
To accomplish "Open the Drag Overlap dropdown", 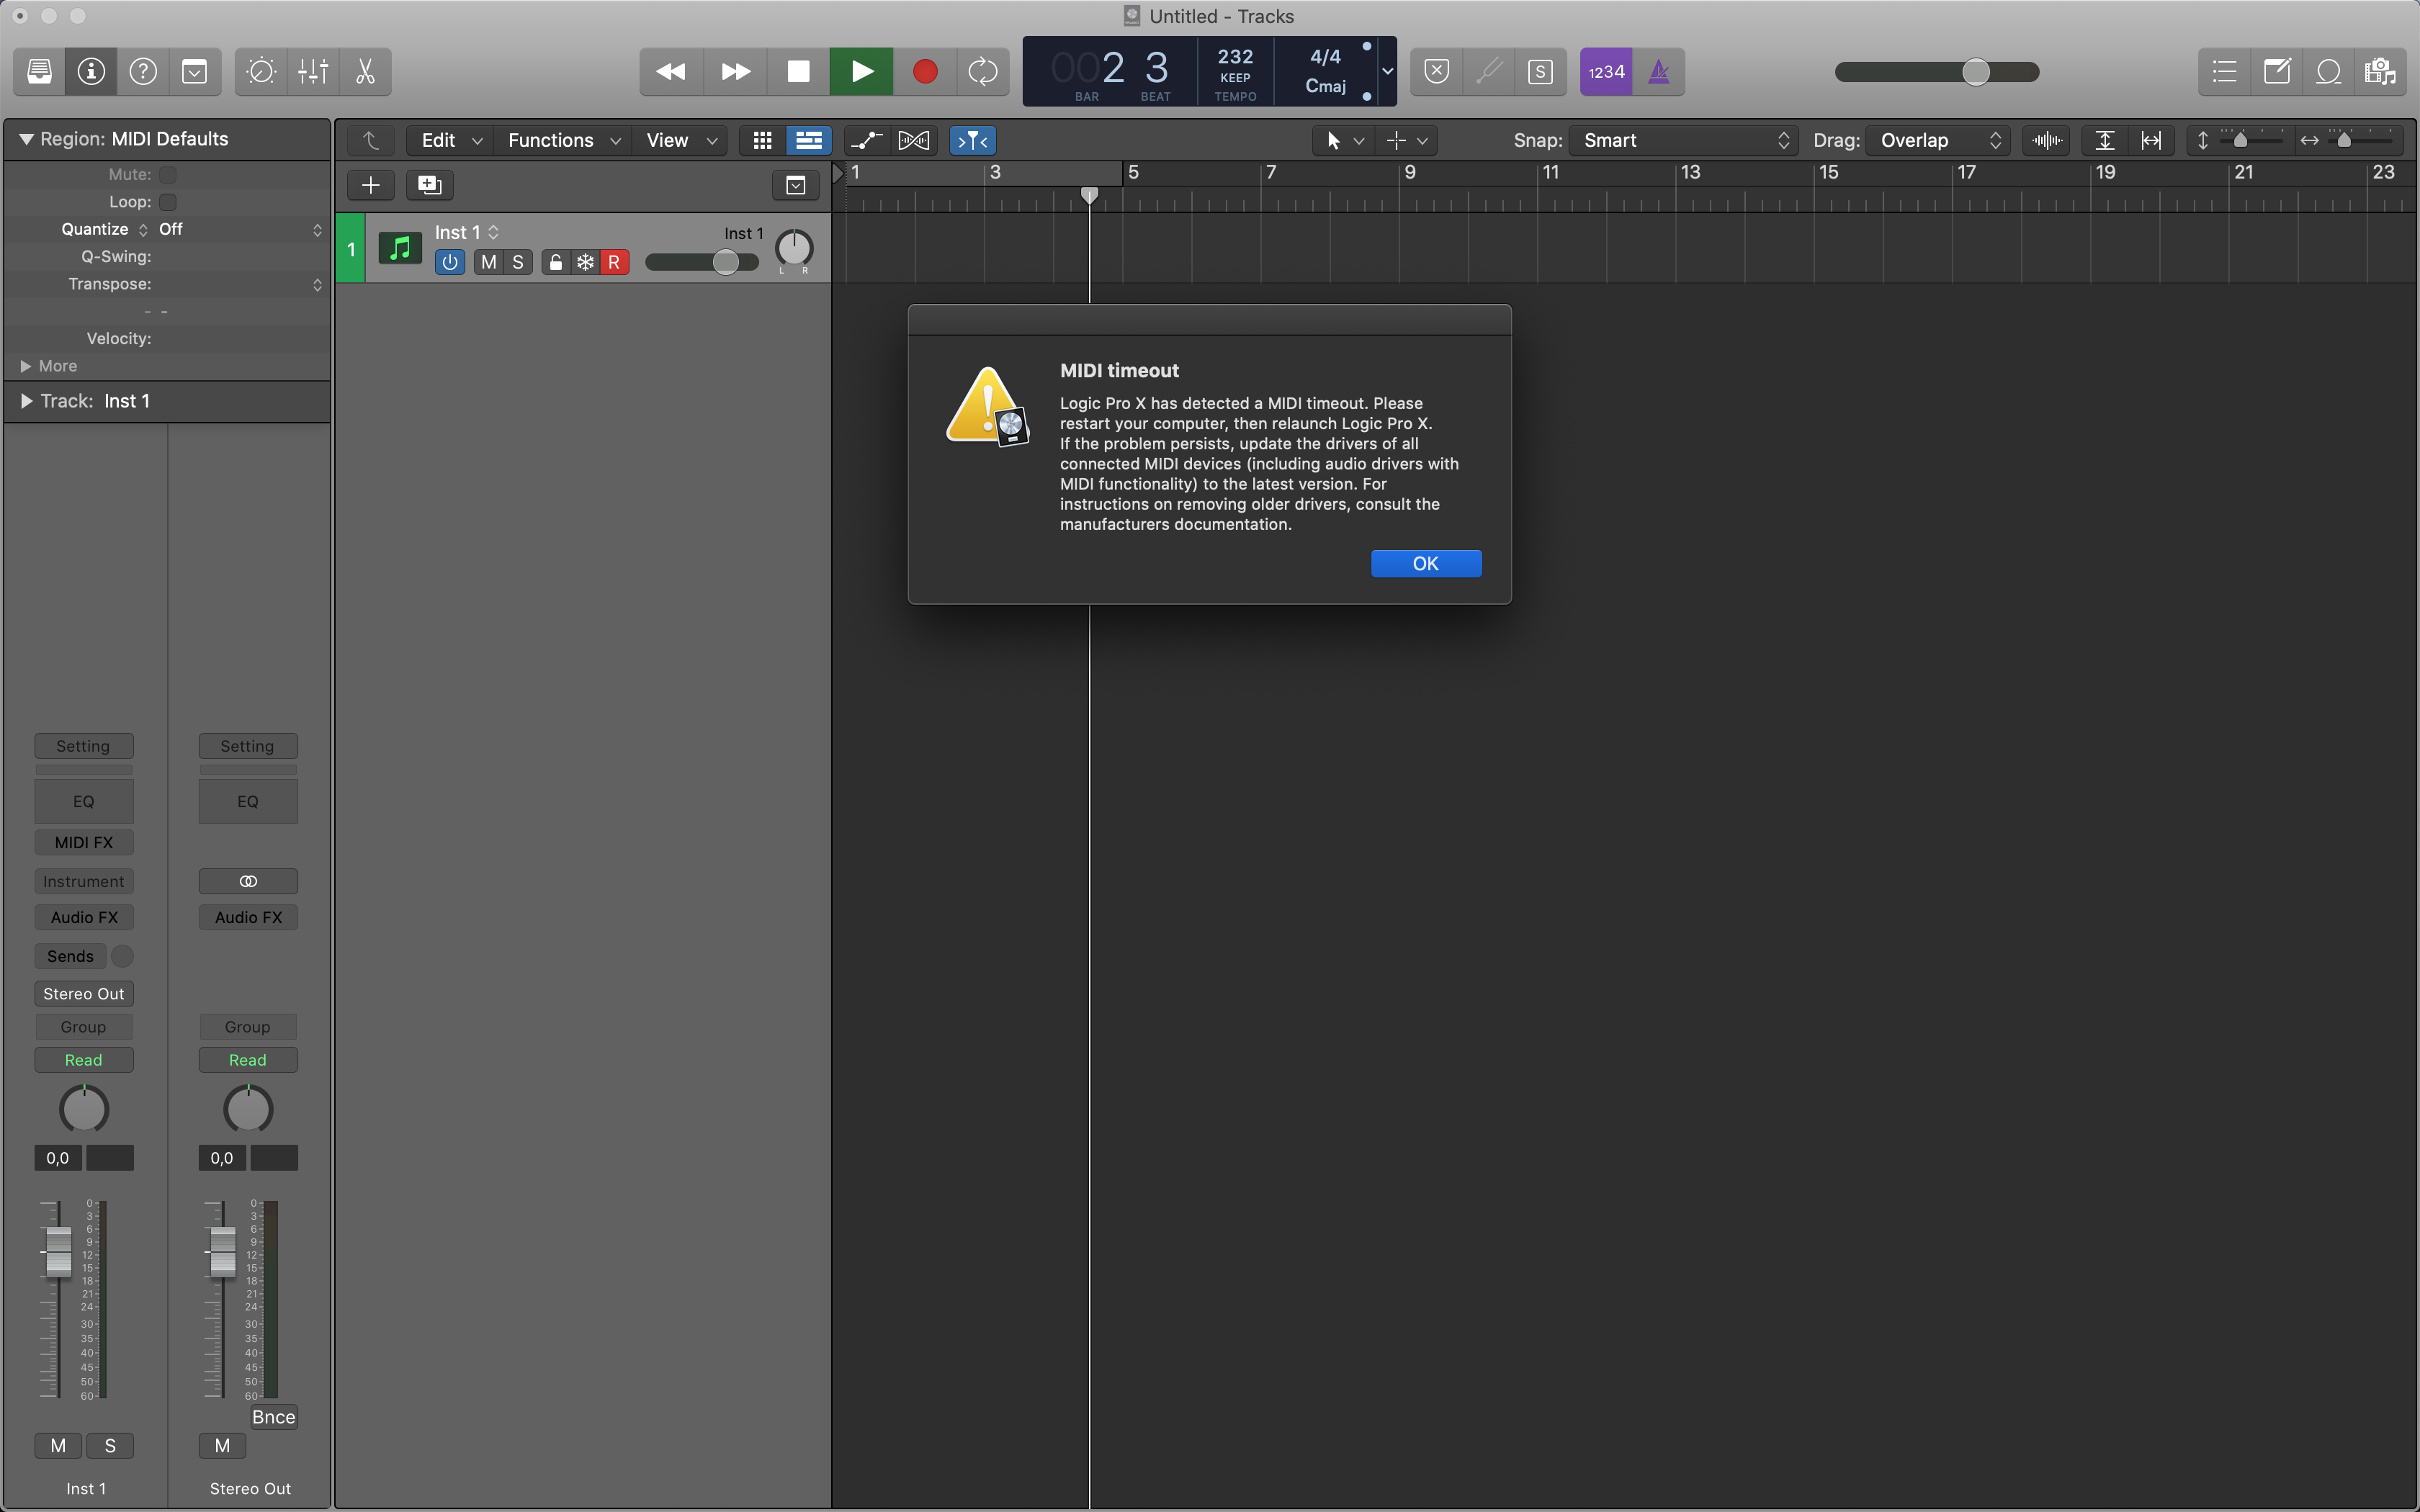I will [1938, 140].
